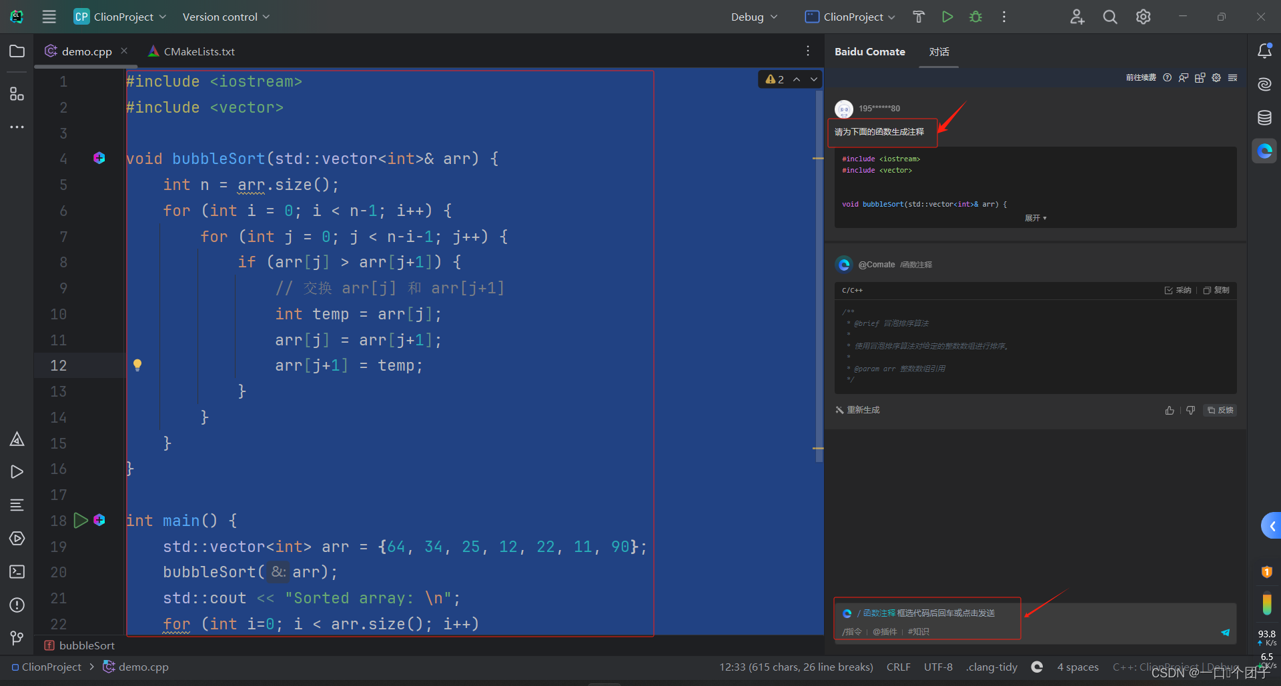Send the Comate message with paper plane
This screenshot has width=1281, height=686.
point(1225,632)
